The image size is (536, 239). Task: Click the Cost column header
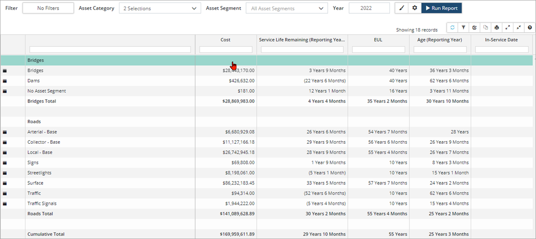click(x=225, y=40)
